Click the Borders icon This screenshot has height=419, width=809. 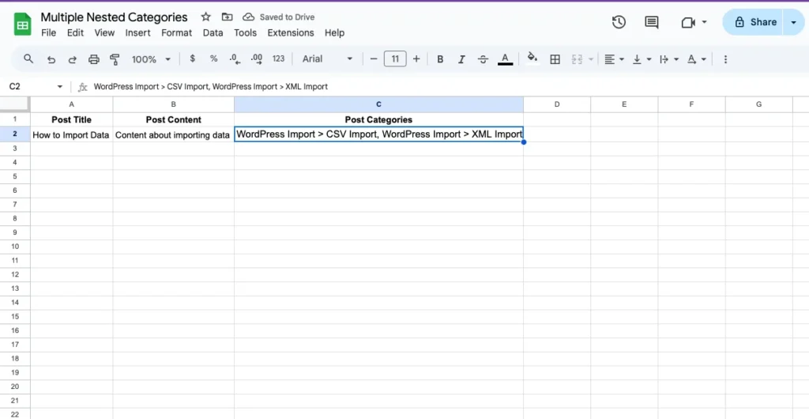[555, 59]
